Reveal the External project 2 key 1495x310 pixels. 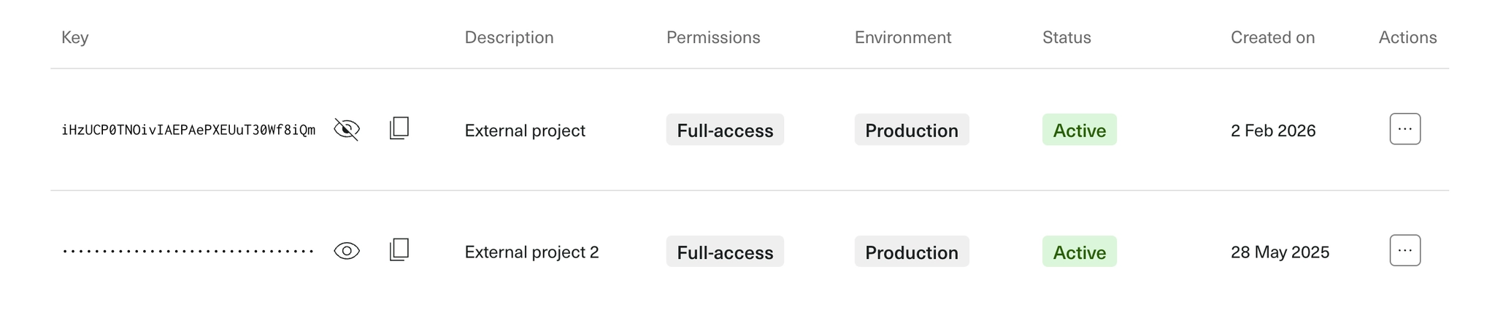[x=347, y=251]
